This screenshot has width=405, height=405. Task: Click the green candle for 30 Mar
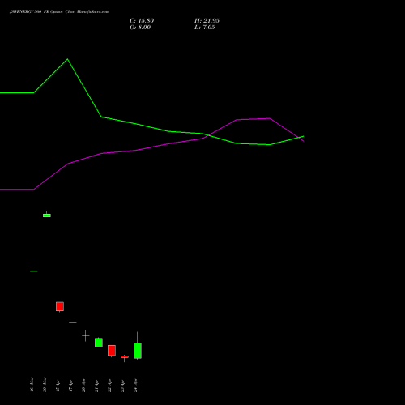pos(47,215)
